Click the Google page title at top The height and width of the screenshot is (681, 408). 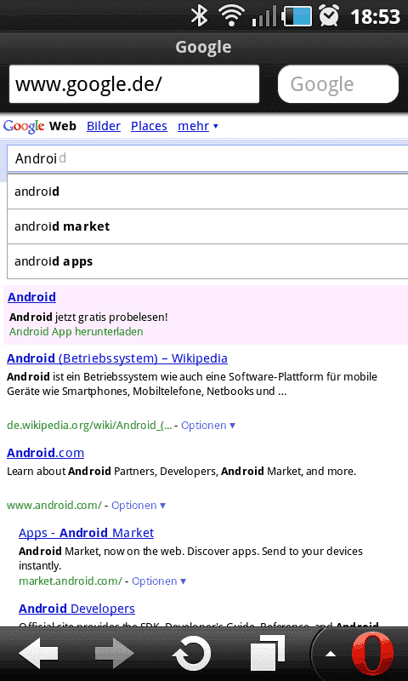coord(203,47)
